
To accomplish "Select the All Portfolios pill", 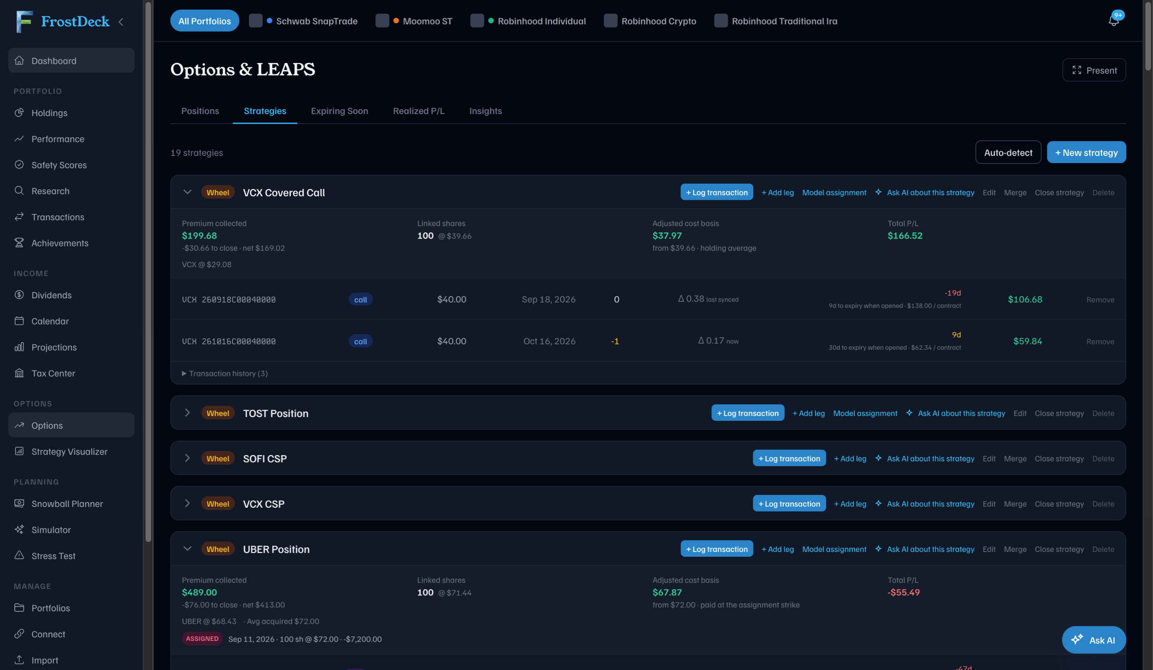I will (205, 21).
